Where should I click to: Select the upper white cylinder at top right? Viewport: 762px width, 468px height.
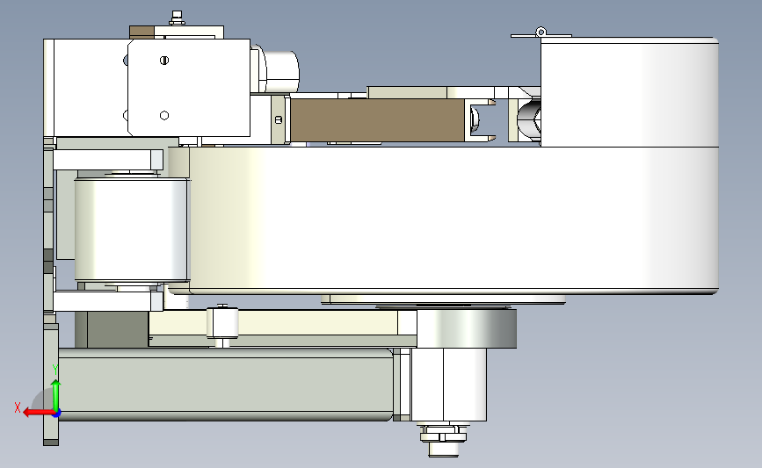tap(629, 92)
